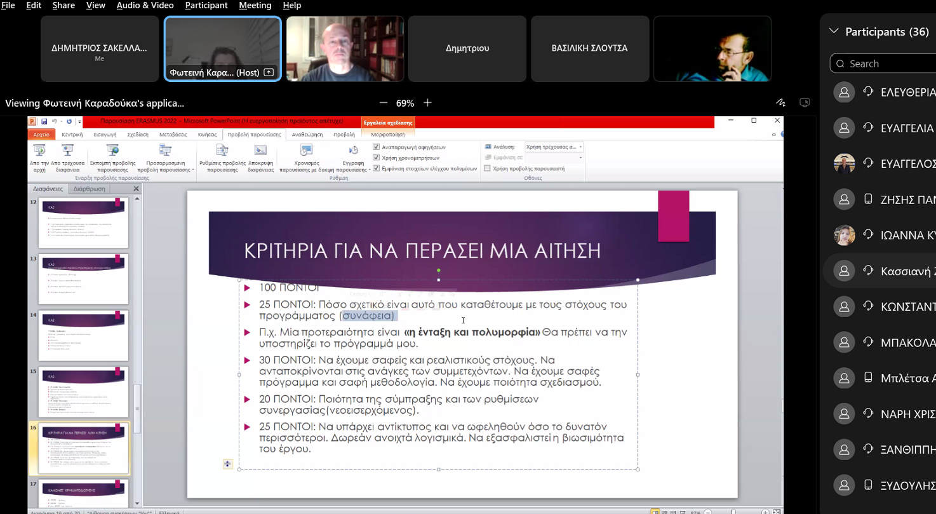The width and height of the screenshot is (936, 514).
Task: Click the Webex annotate squiggle icon
Action: (x=780, y=103)
